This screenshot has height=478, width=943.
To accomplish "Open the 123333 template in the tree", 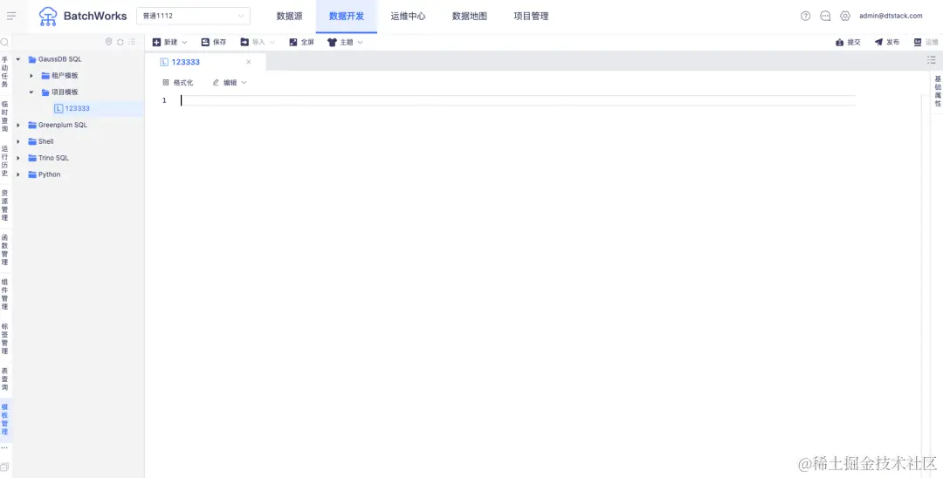I will tap(77, 109).
